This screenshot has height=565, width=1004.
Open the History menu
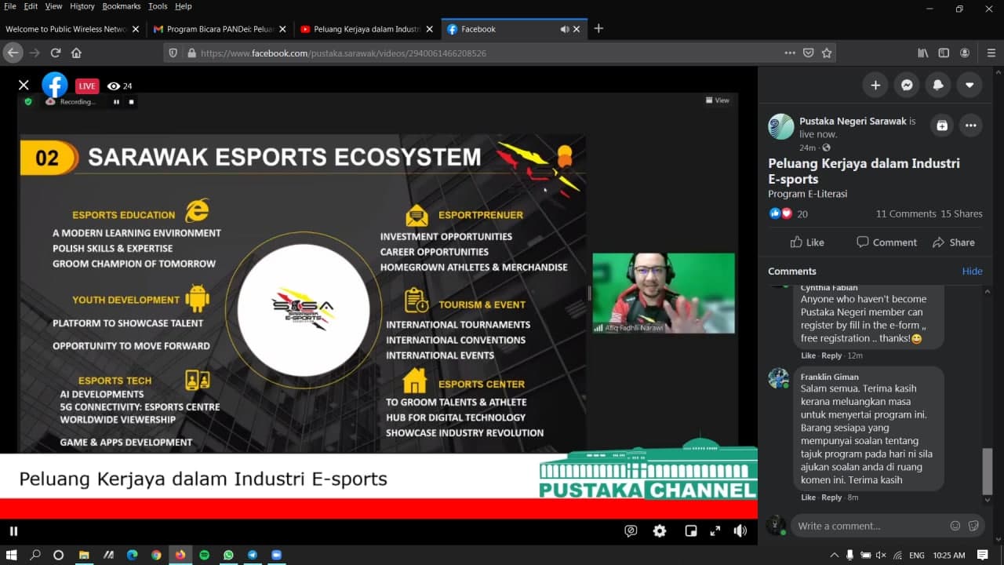coord(82,6)
